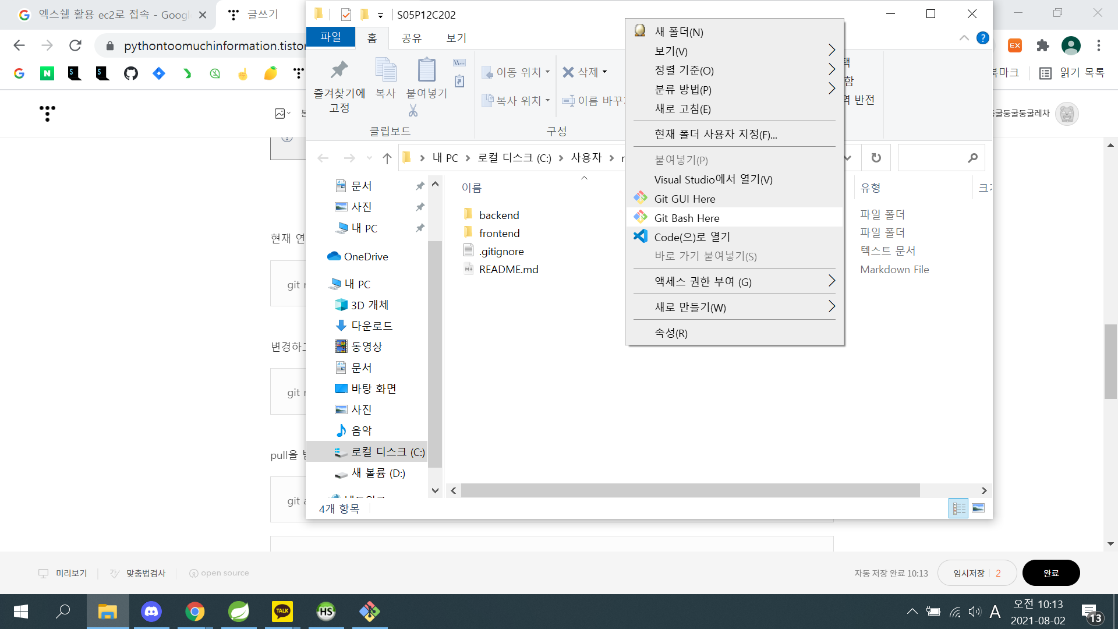Click the horizontal scrollbar of the file list
1118x629 pixels.
(690, 491)
